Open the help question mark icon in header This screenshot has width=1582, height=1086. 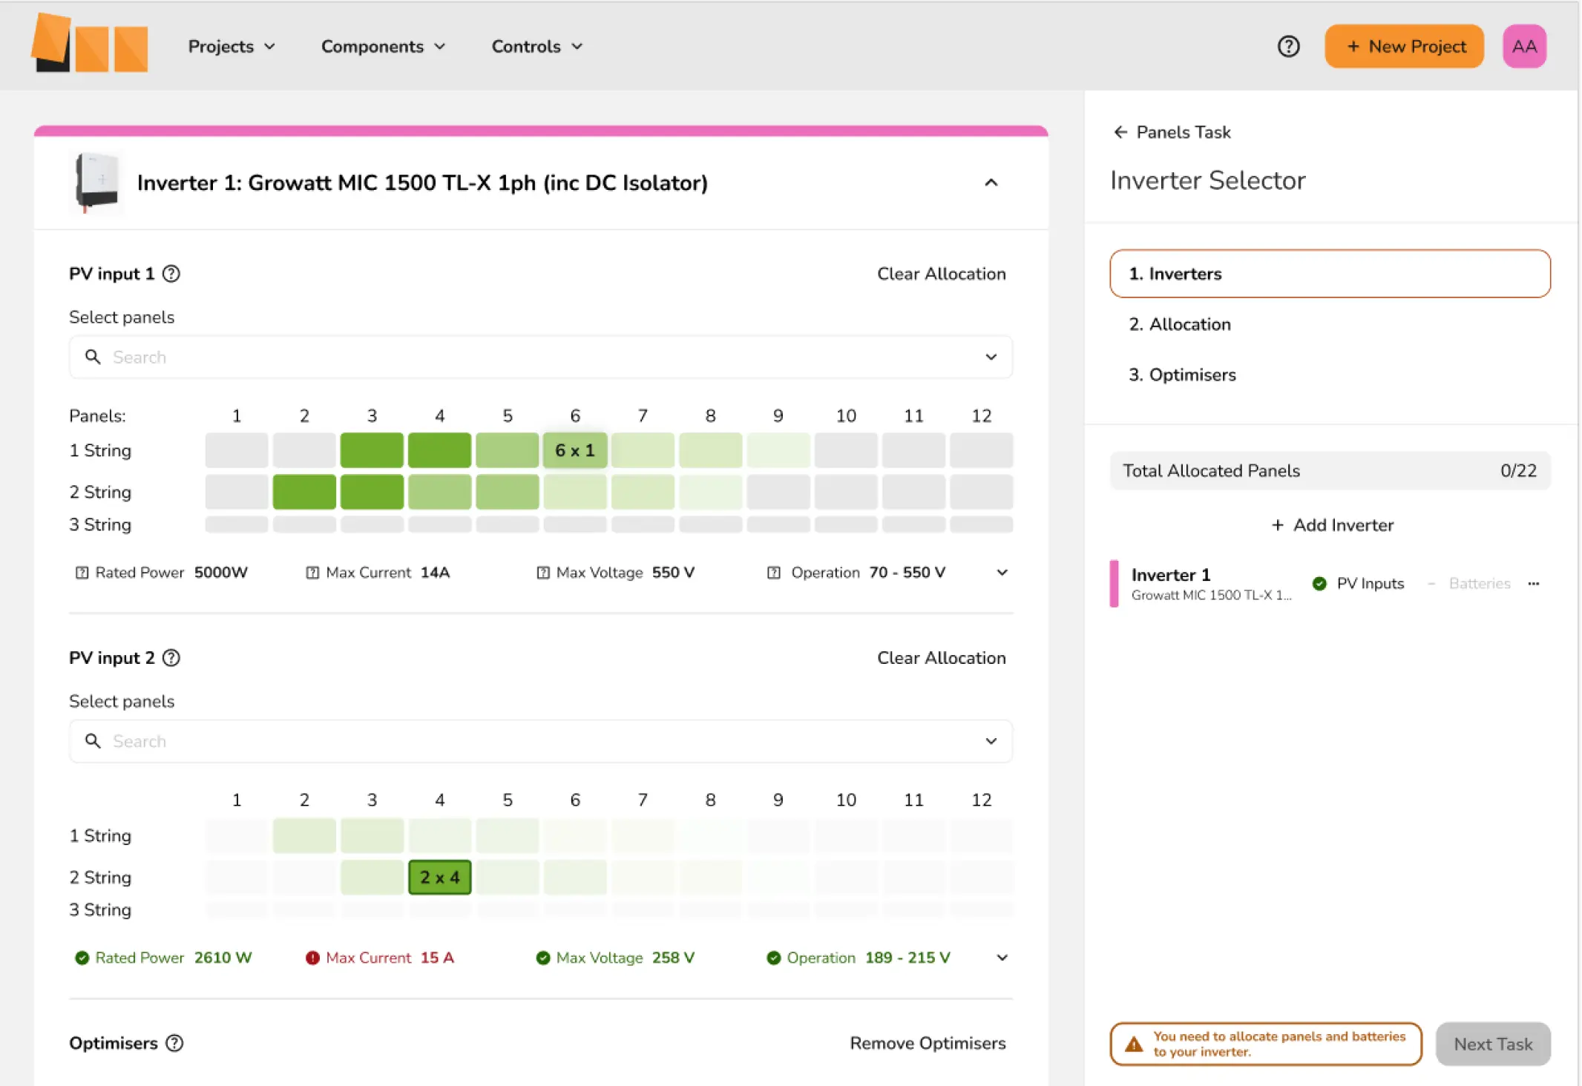pos(1288,47)
